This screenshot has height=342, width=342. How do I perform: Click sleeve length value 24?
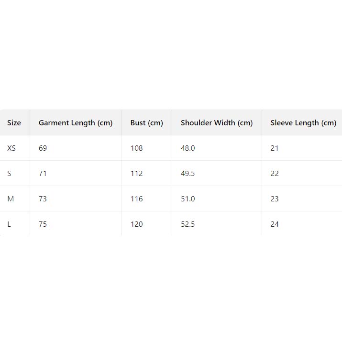(275, 224)
